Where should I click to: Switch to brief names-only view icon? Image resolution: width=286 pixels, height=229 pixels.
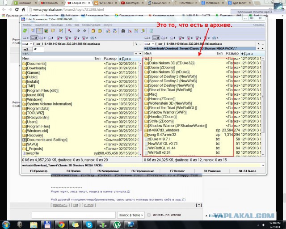(x=33, y=31)
